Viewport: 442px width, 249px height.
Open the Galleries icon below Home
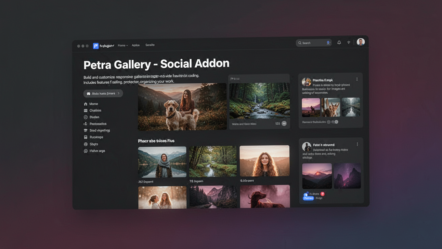85,110
